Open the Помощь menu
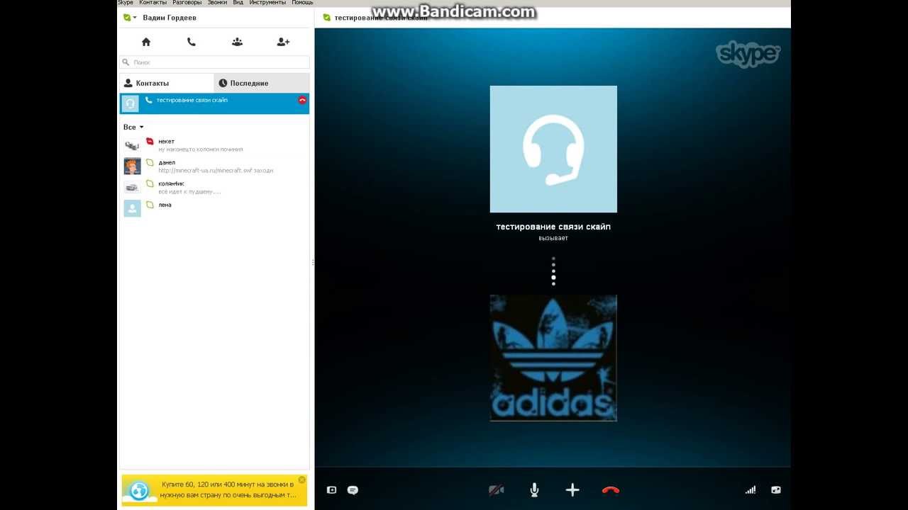 point(302,3)
